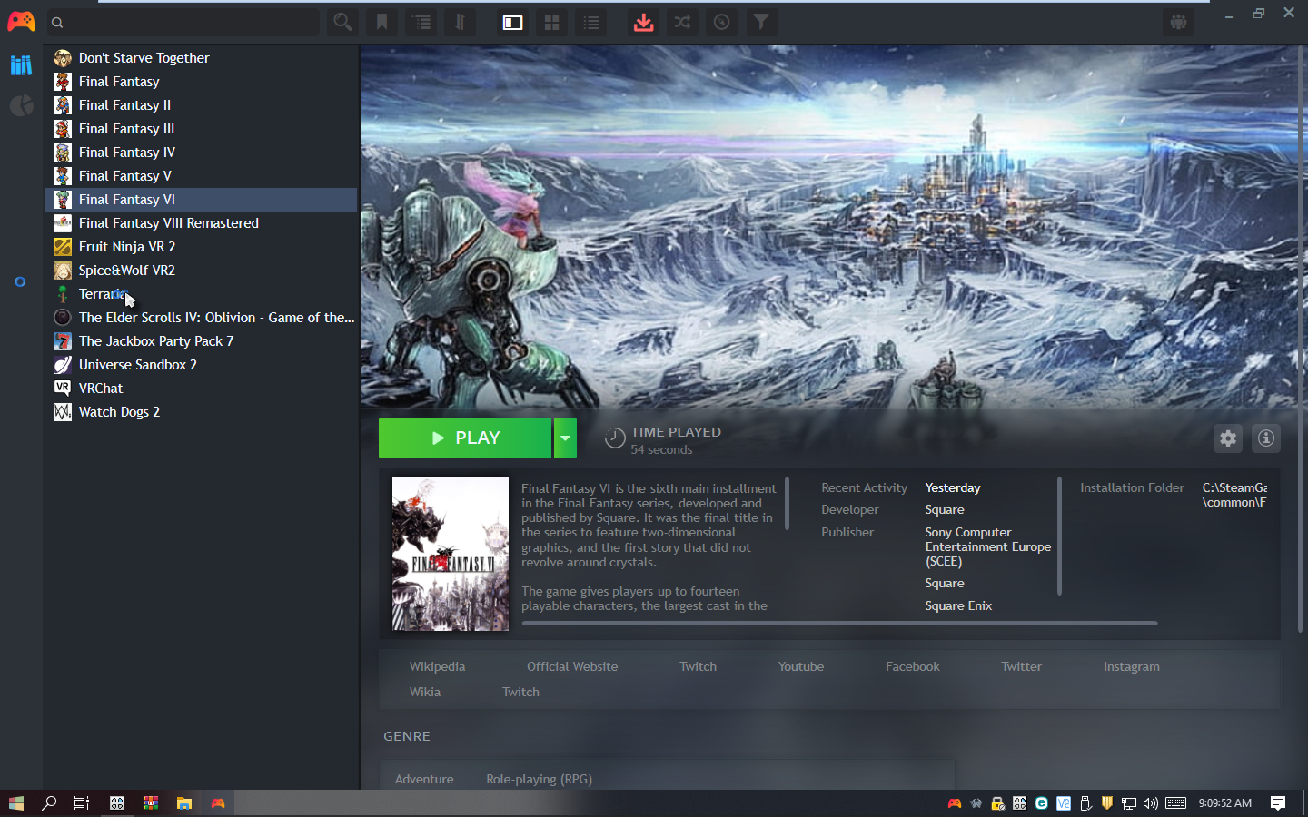Open the Windows Start menu

15,803
